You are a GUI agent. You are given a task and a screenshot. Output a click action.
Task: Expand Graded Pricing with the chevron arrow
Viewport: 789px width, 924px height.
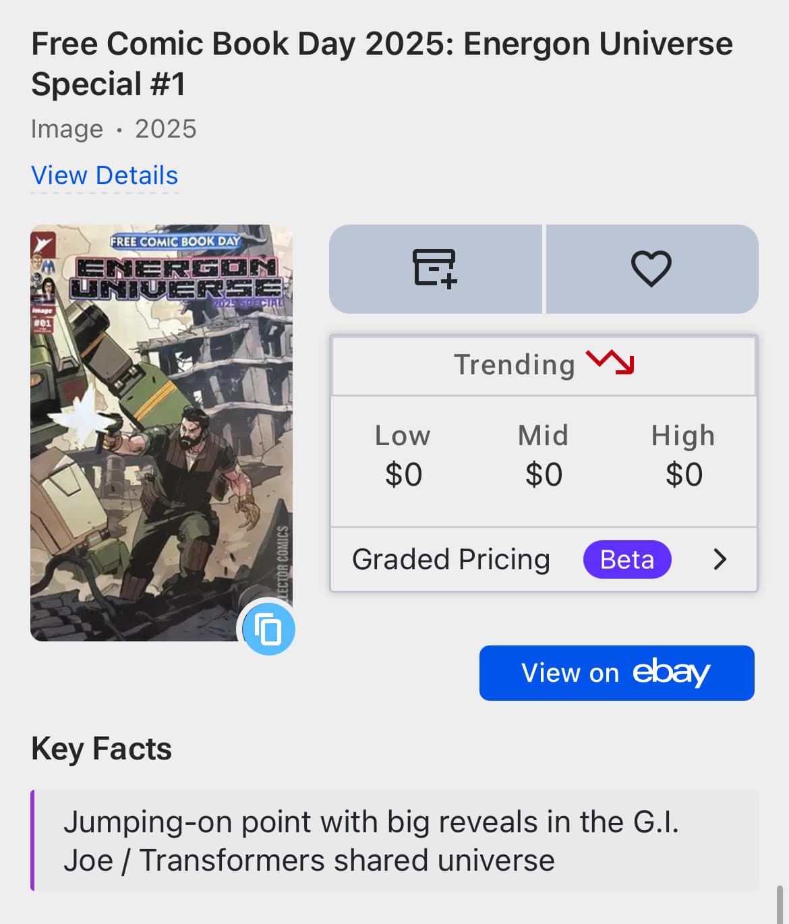click(720, 559)
